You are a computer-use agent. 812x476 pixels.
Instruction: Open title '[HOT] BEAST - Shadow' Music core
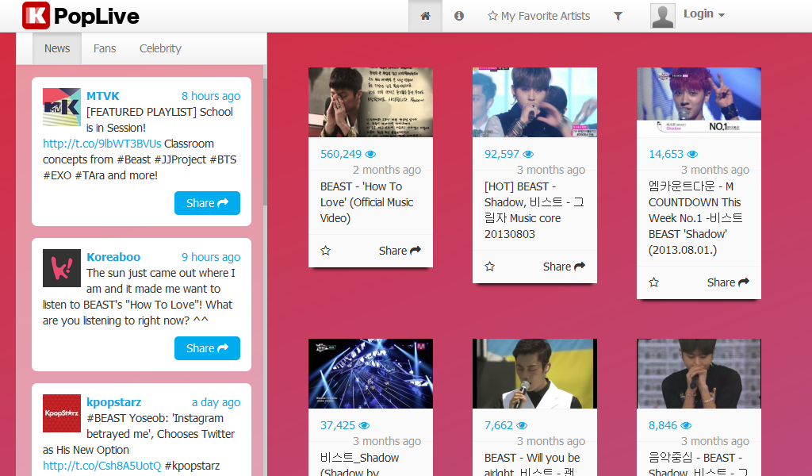coord(534,210)
